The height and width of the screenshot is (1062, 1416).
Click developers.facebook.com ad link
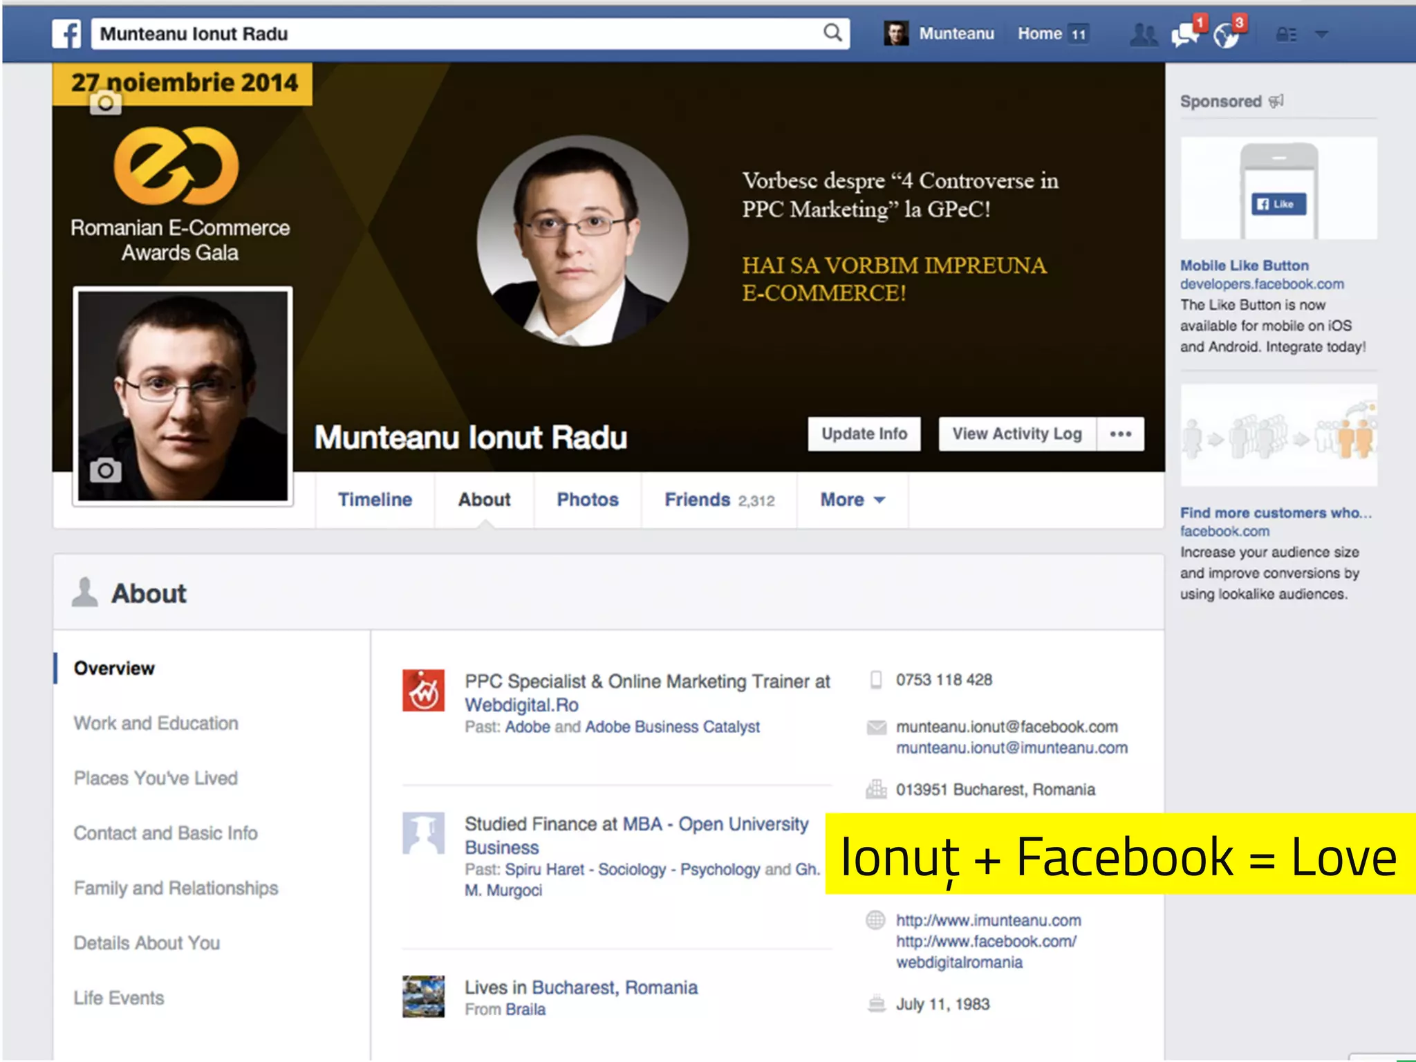(x=1262, y=284)
